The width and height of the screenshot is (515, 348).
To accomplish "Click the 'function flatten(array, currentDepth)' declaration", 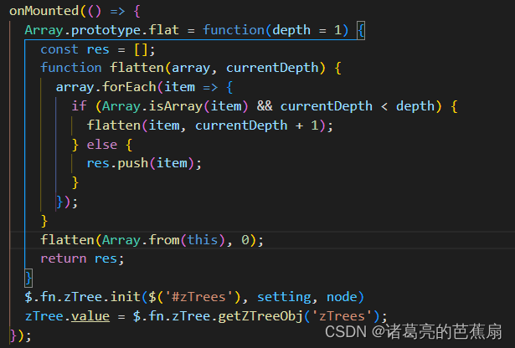I will tap(183, 68).
